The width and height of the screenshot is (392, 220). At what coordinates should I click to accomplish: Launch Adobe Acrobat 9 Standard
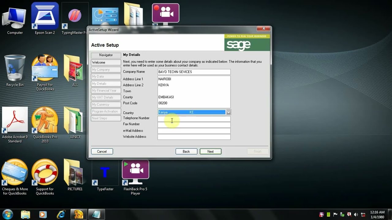pos(15,125)
